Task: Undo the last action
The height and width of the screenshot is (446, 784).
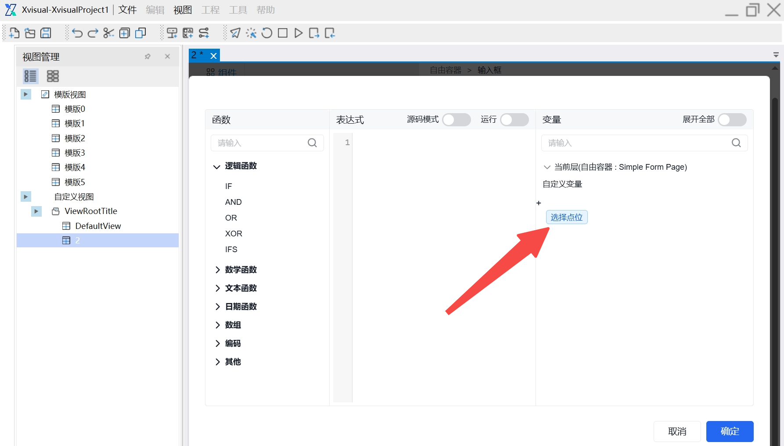Action: (77, 33)
